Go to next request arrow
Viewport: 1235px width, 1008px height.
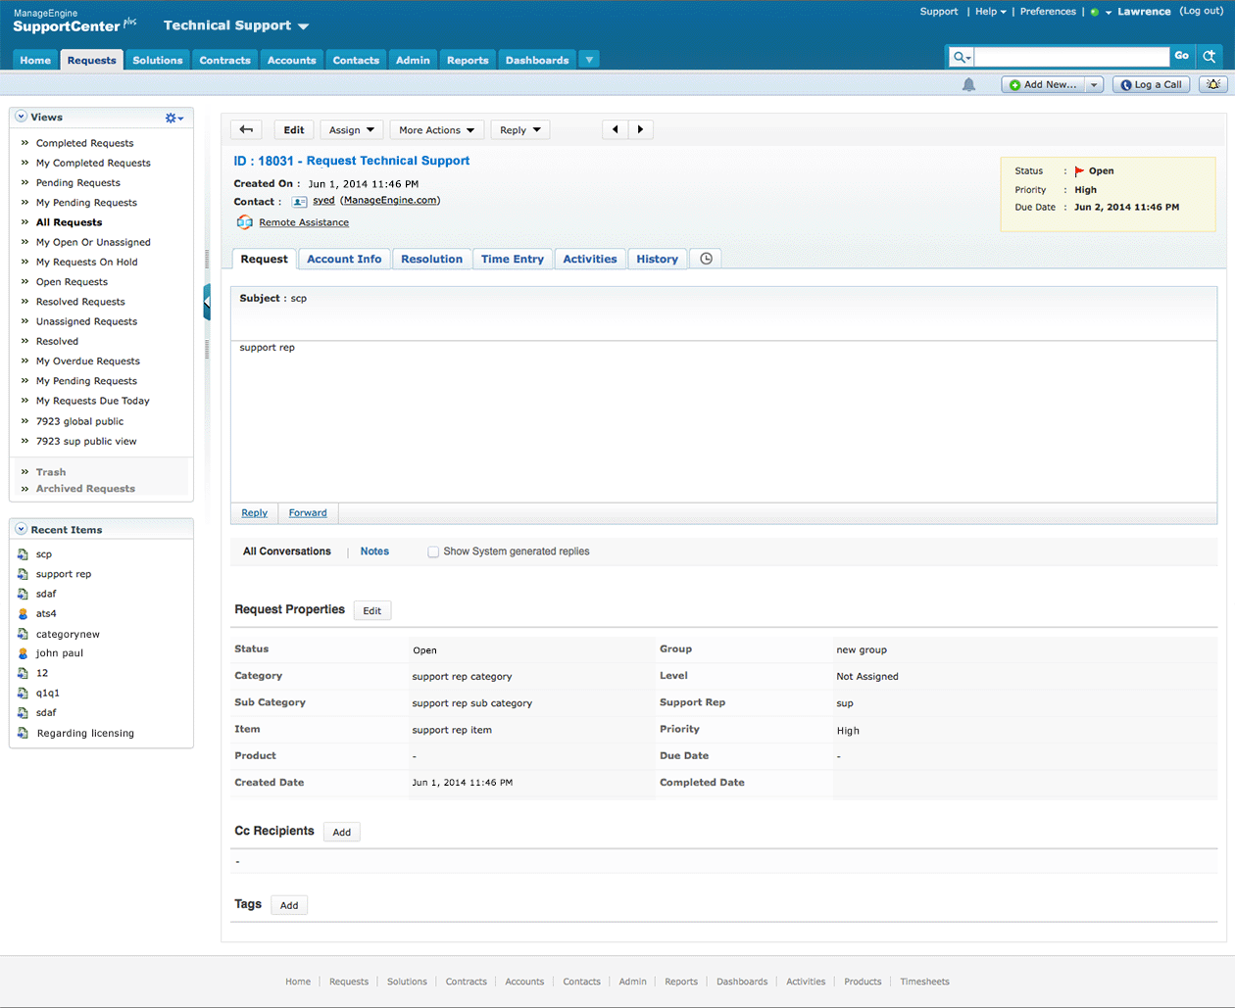coord(640,129)
